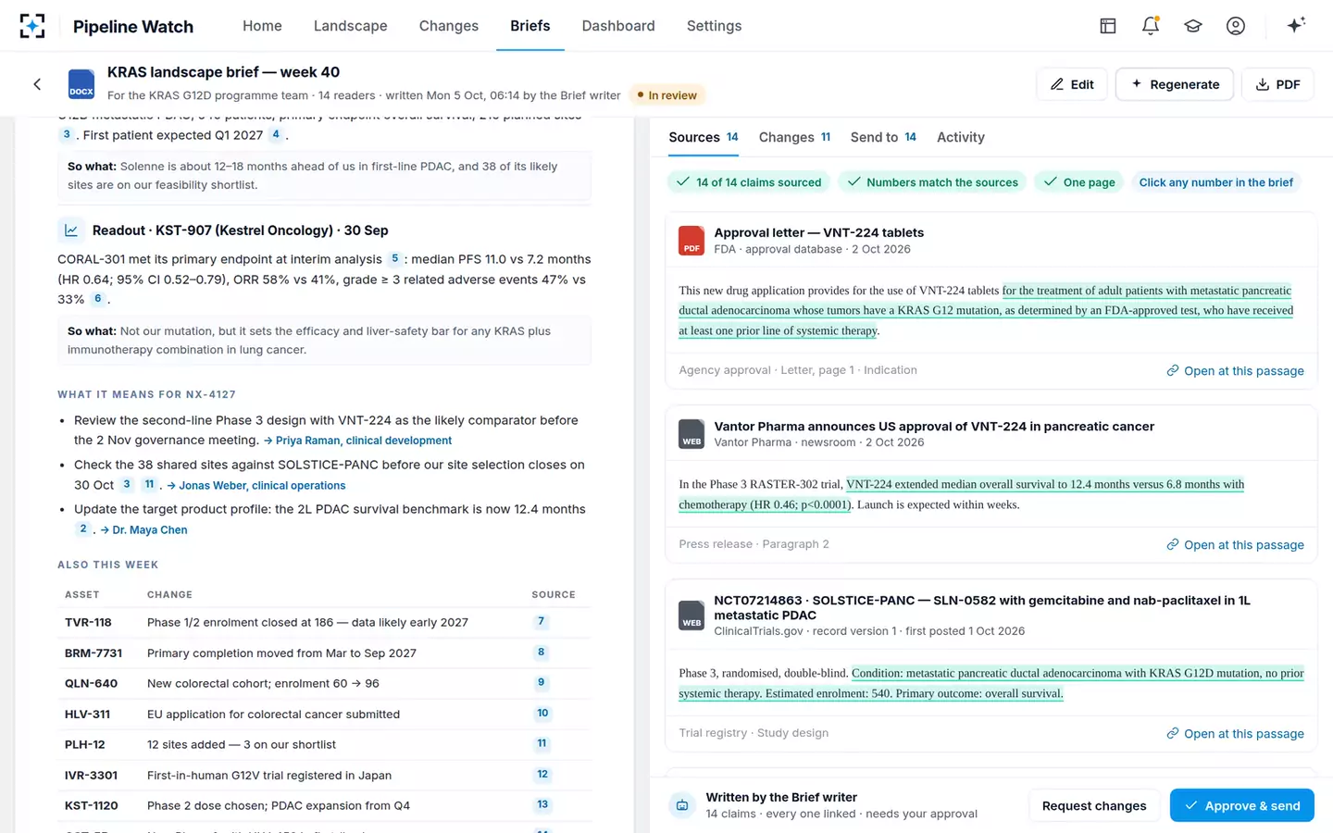
Task: Click the Dr. Maya Chen link
Action: click(x=143, y=529)
